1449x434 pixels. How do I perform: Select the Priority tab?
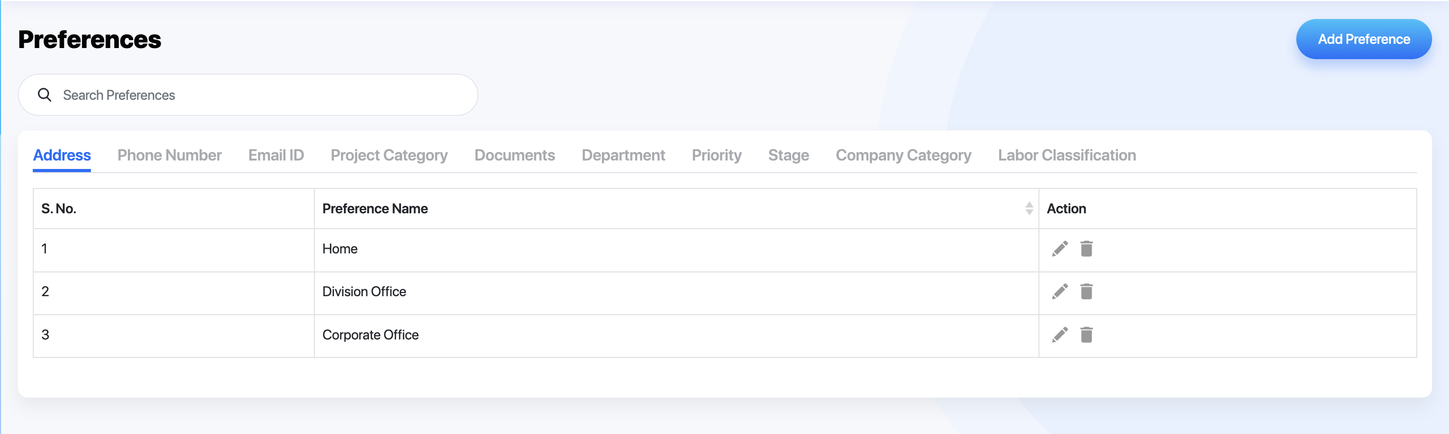coord(717,155)
